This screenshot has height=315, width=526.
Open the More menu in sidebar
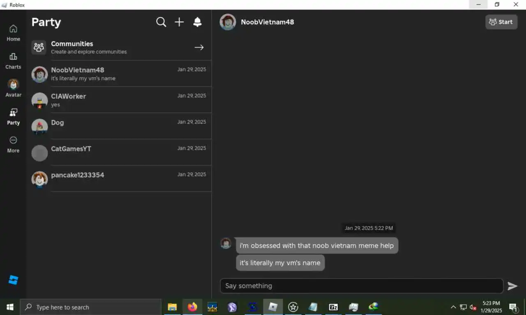(13, 144)
